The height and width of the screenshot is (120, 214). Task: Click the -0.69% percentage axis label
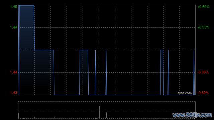[x=203, y=93]
